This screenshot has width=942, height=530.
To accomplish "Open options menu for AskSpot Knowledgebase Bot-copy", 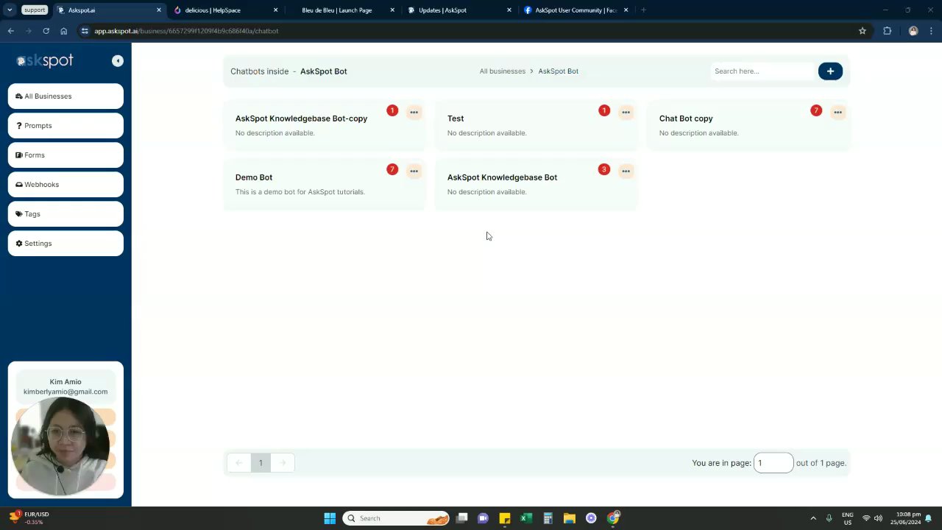I will click(x=414, y=112).
